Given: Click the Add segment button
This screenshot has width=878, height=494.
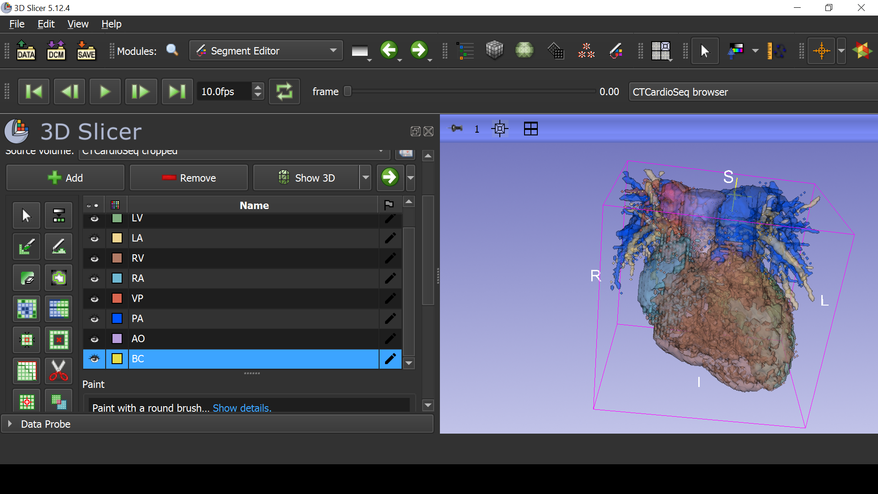Looking at the screenshot, I should tap(65, 177).
